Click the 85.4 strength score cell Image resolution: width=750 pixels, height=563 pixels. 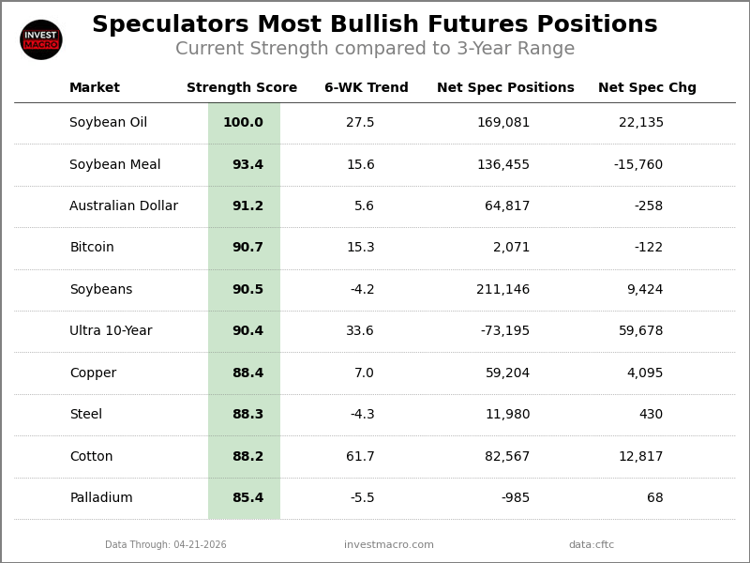point(247,498)
